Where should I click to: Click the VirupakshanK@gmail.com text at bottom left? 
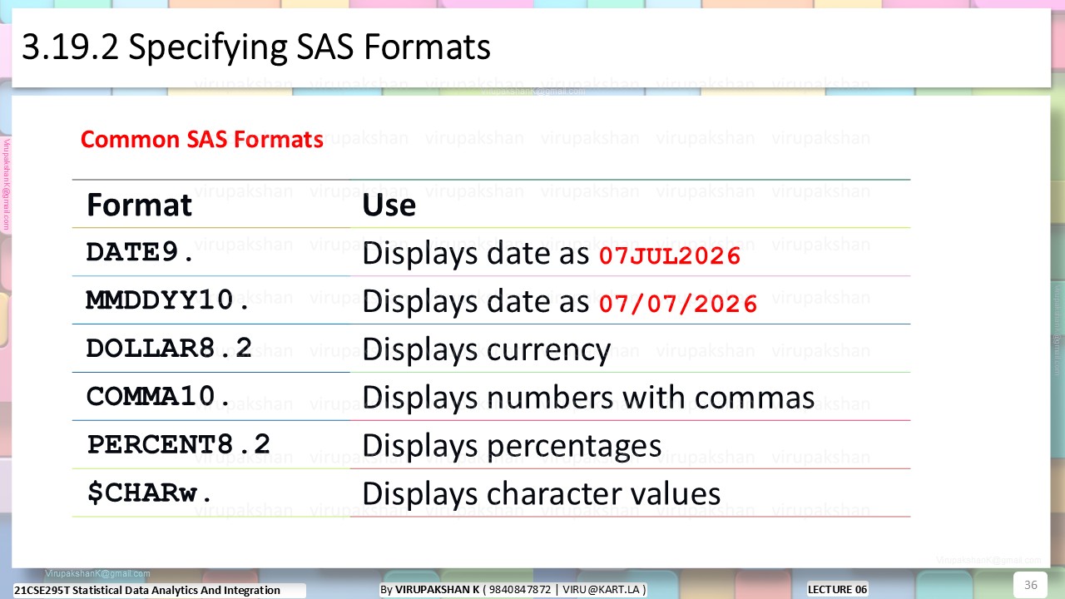(x=98, y=573)
